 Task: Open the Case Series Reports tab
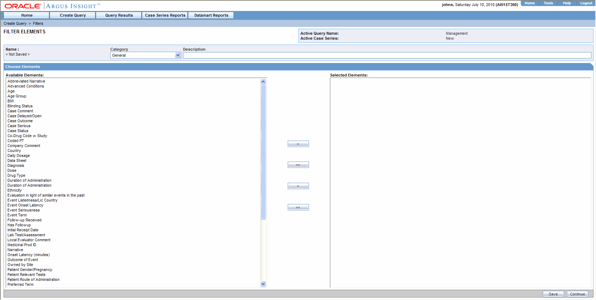point(165,15)
